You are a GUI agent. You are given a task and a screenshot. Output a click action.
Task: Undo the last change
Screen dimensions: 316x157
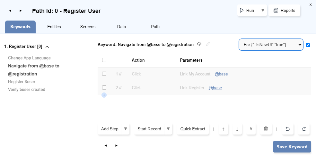tap(287, 129)
